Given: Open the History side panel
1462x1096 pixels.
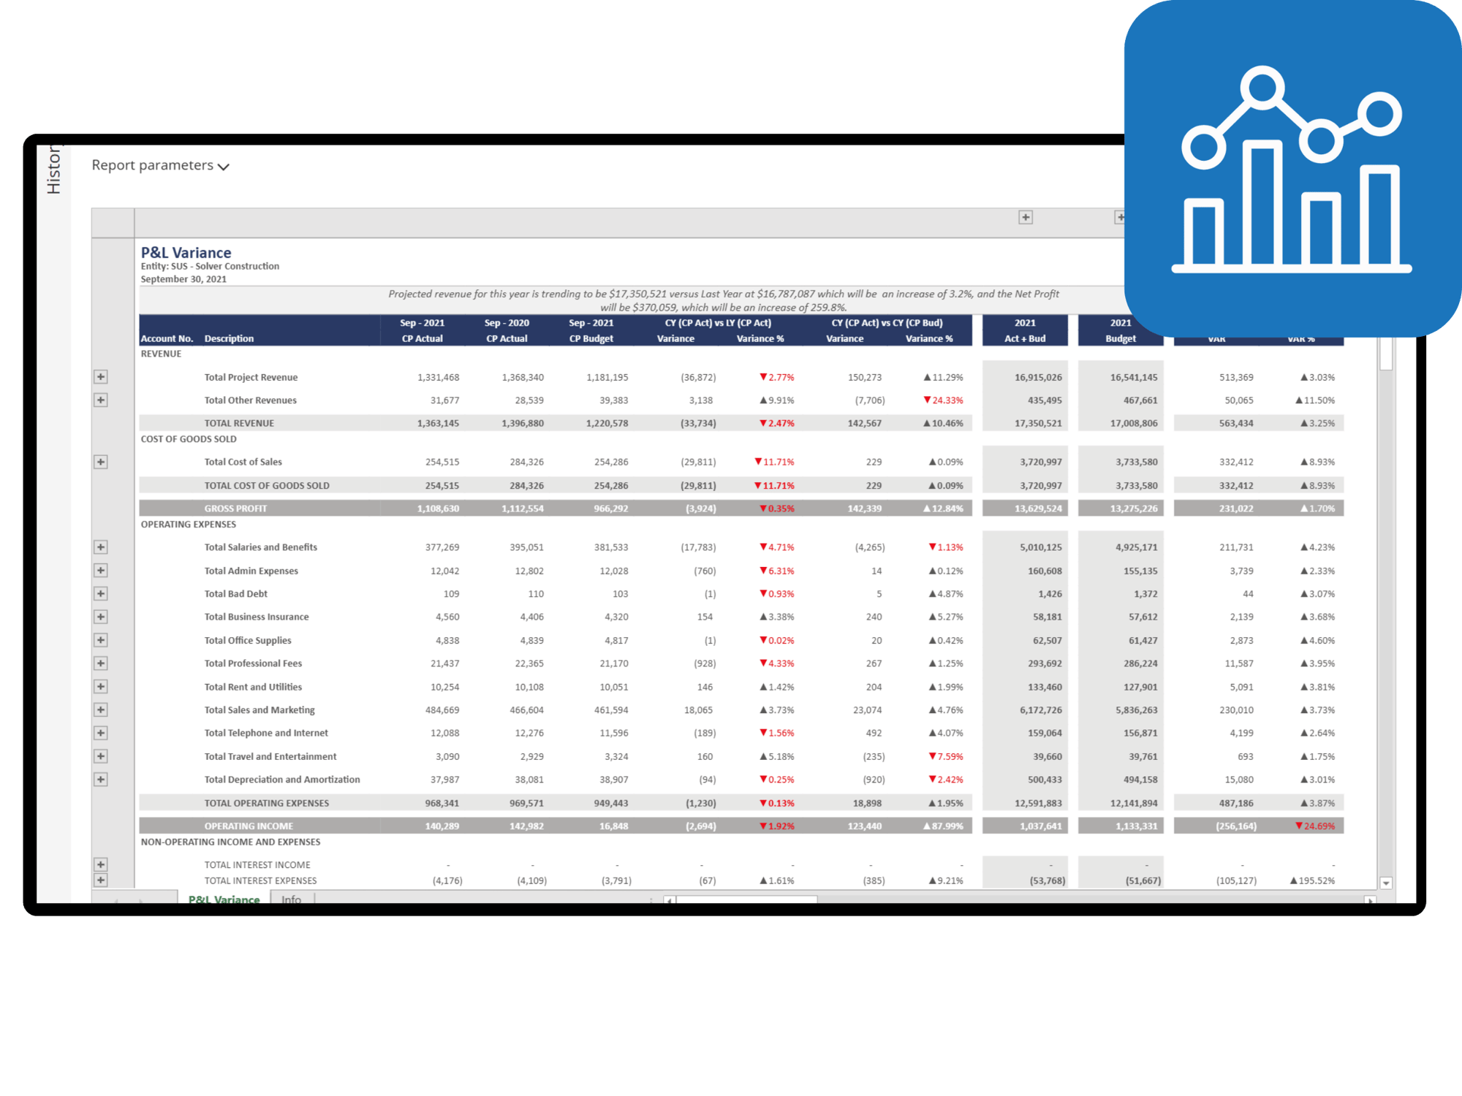Looking at the screenshot, I should point(54,170).
